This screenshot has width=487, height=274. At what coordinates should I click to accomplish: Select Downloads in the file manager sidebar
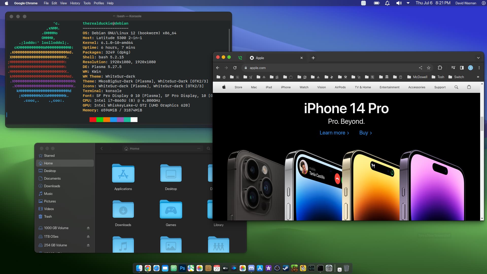tap(65, 186)
